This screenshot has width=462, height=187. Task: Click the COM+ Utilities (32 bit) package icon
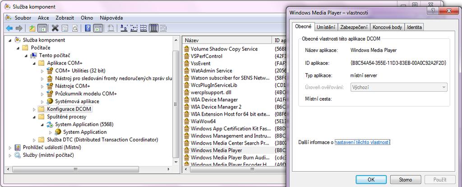50,70
